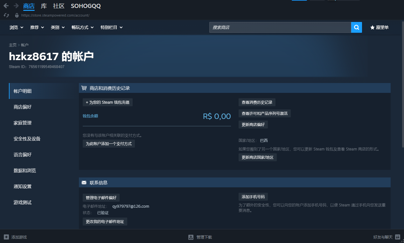Click 更改我的电子邮件地址 button
The width and height of the screenshot is (404, 243).
105,221
